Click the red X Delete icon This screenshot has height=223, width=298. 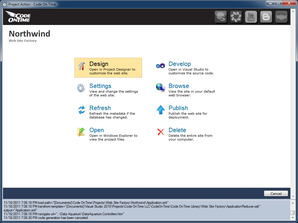161,132
